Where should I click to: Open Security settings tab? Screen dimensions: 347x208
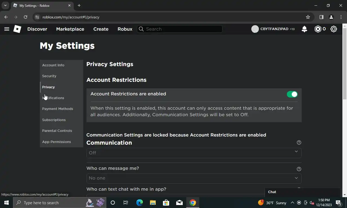point(61,76)
